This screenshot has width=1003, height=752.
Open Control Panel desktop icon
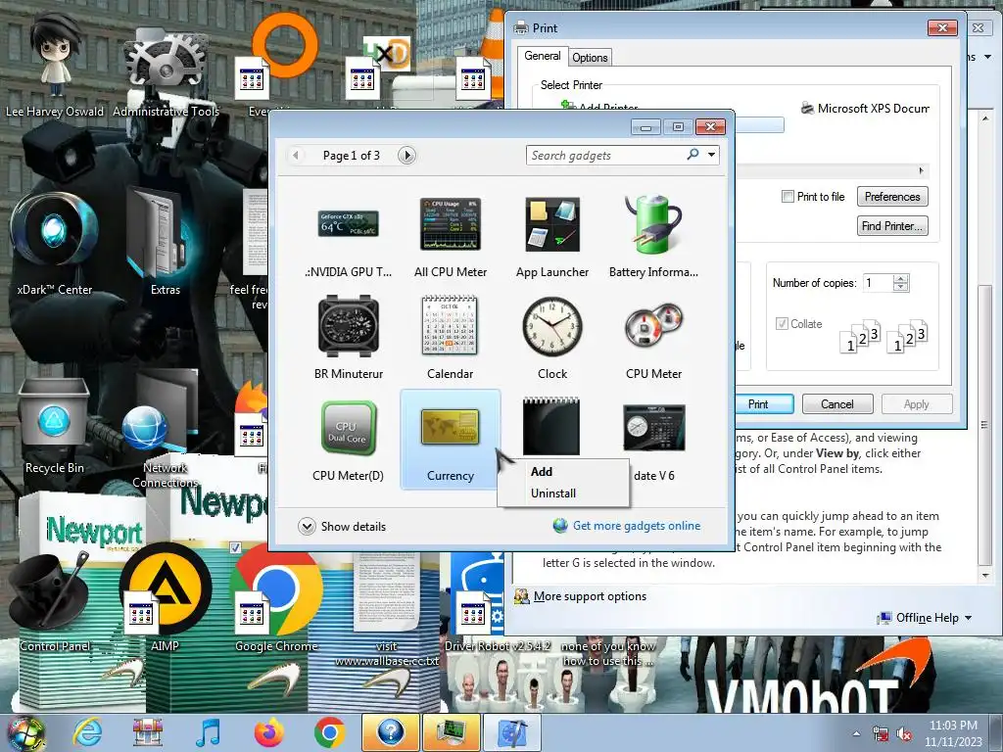click(x=55, y=601)
